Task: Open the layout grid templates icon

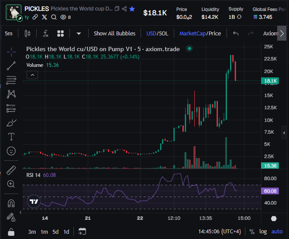Action: click(x=60, y=34)
